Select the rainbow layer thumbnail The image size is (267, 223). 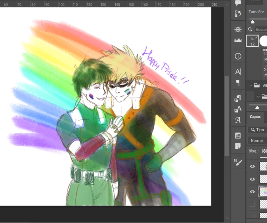coord(263,192)
